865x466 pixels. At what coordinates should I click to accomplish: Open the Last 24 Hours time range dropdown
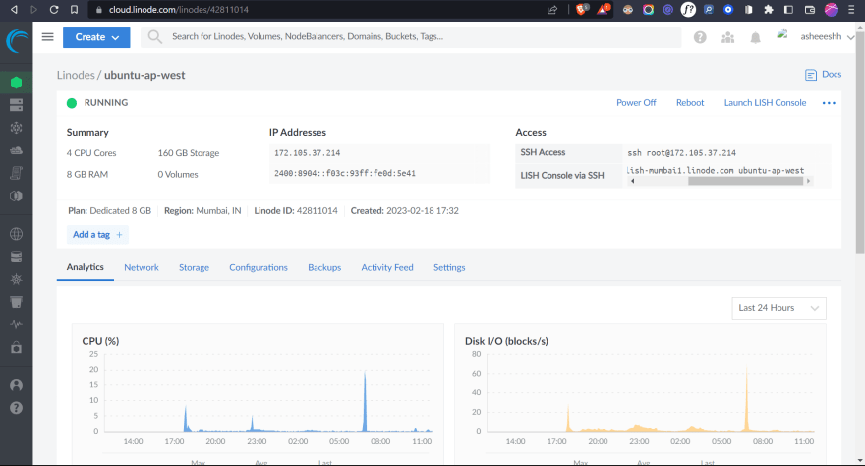coord(778,308)
